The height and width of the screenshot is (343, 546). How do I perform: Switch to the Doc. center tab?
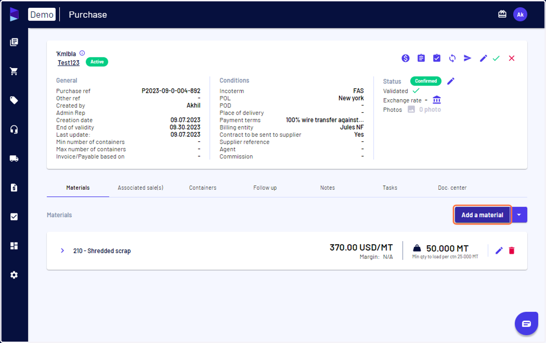pyautogui.click(x=452, y=187)
